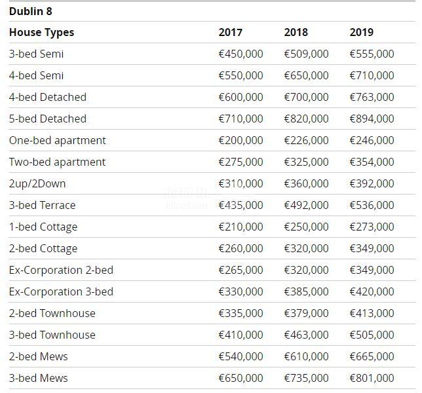Click the 2-bed Mews 2018 price €610,000

(x=306, y=356)
